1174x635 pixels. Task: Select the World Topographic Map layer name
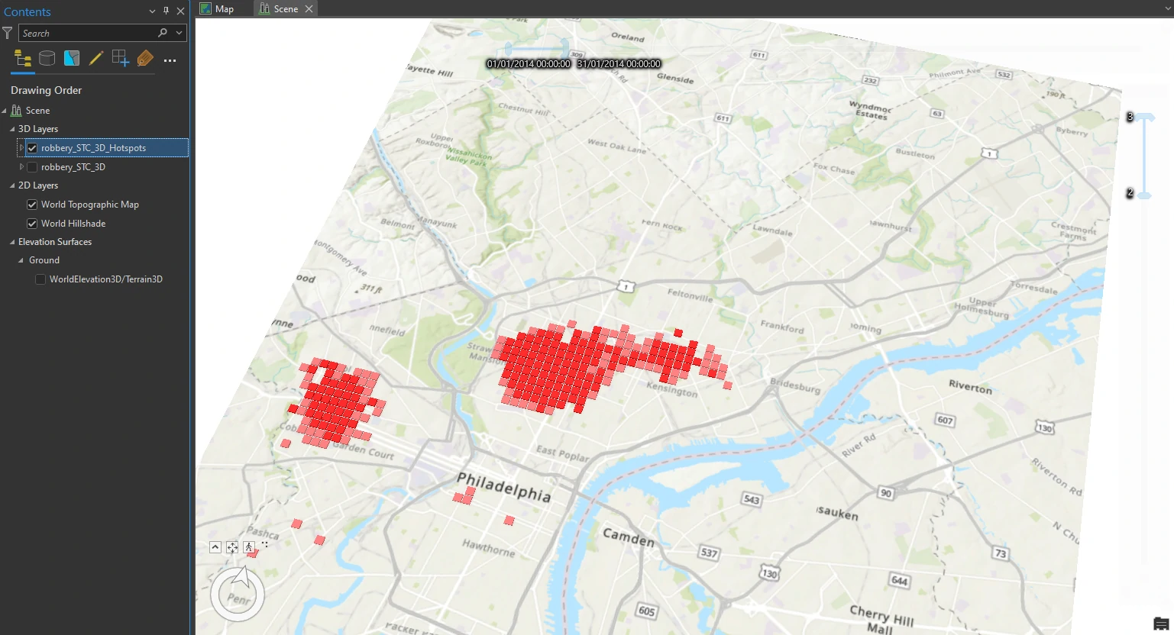90,205
